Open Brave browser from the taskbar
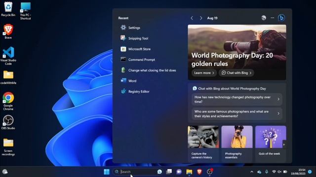This screenshot has height=177, width=316. [x=199, y=172]
